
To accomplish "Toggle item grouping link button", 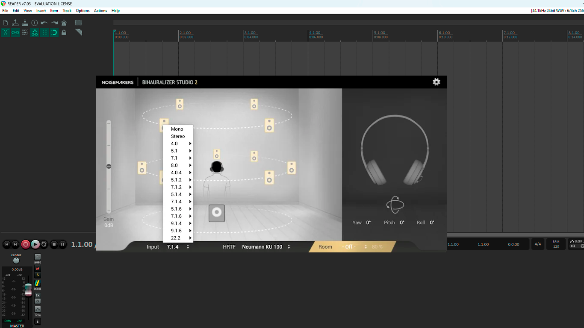I will point(15,32).
